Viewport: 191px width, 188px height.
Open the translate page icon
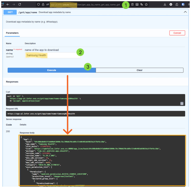[142, 5]
